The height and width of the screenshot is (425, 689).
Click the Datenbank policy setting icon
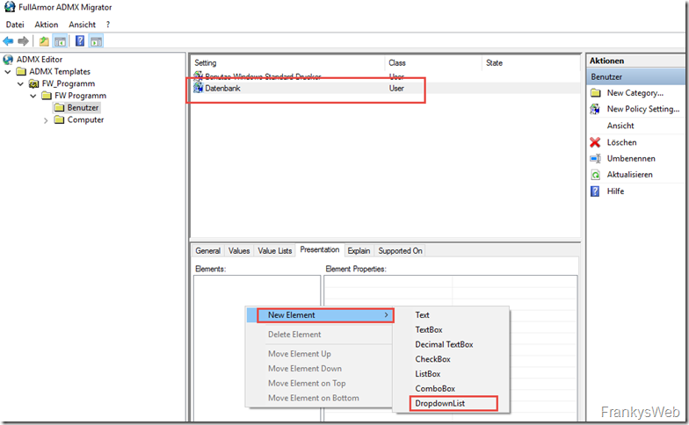pos(199,88)
